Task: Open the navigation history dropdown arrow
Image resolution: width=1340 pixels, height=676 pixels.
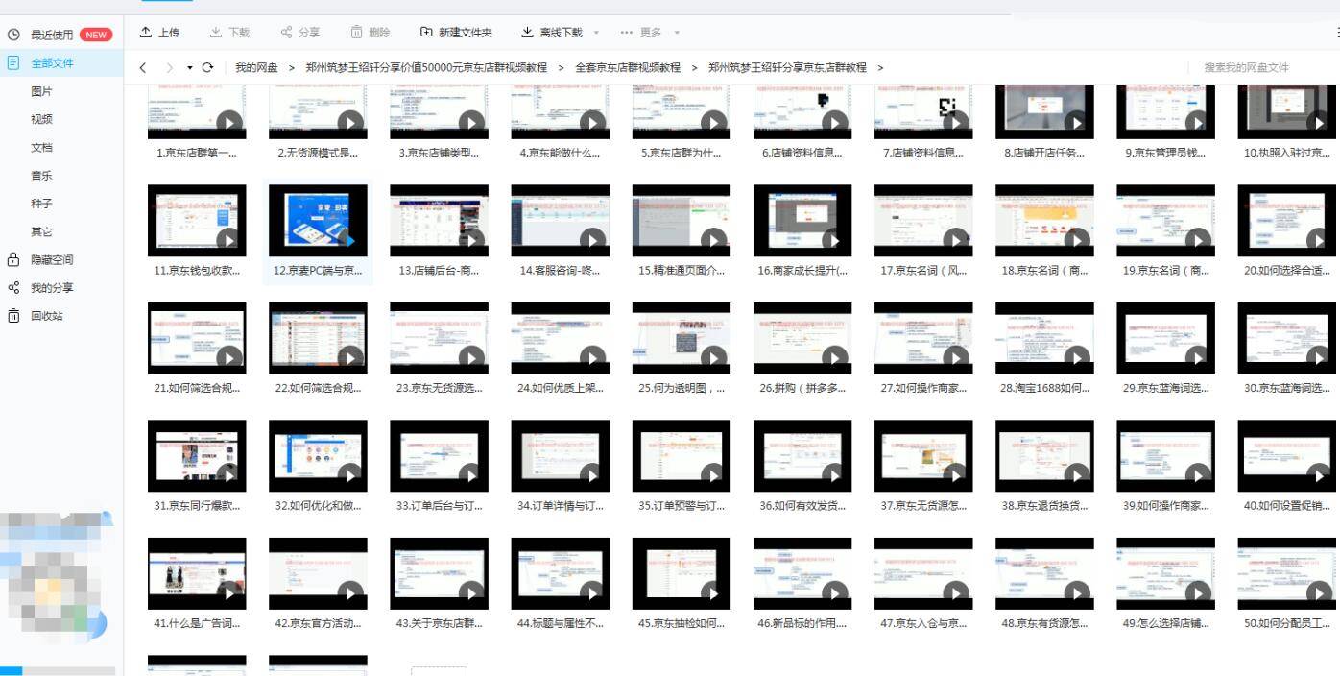Action: pos(190,68)
